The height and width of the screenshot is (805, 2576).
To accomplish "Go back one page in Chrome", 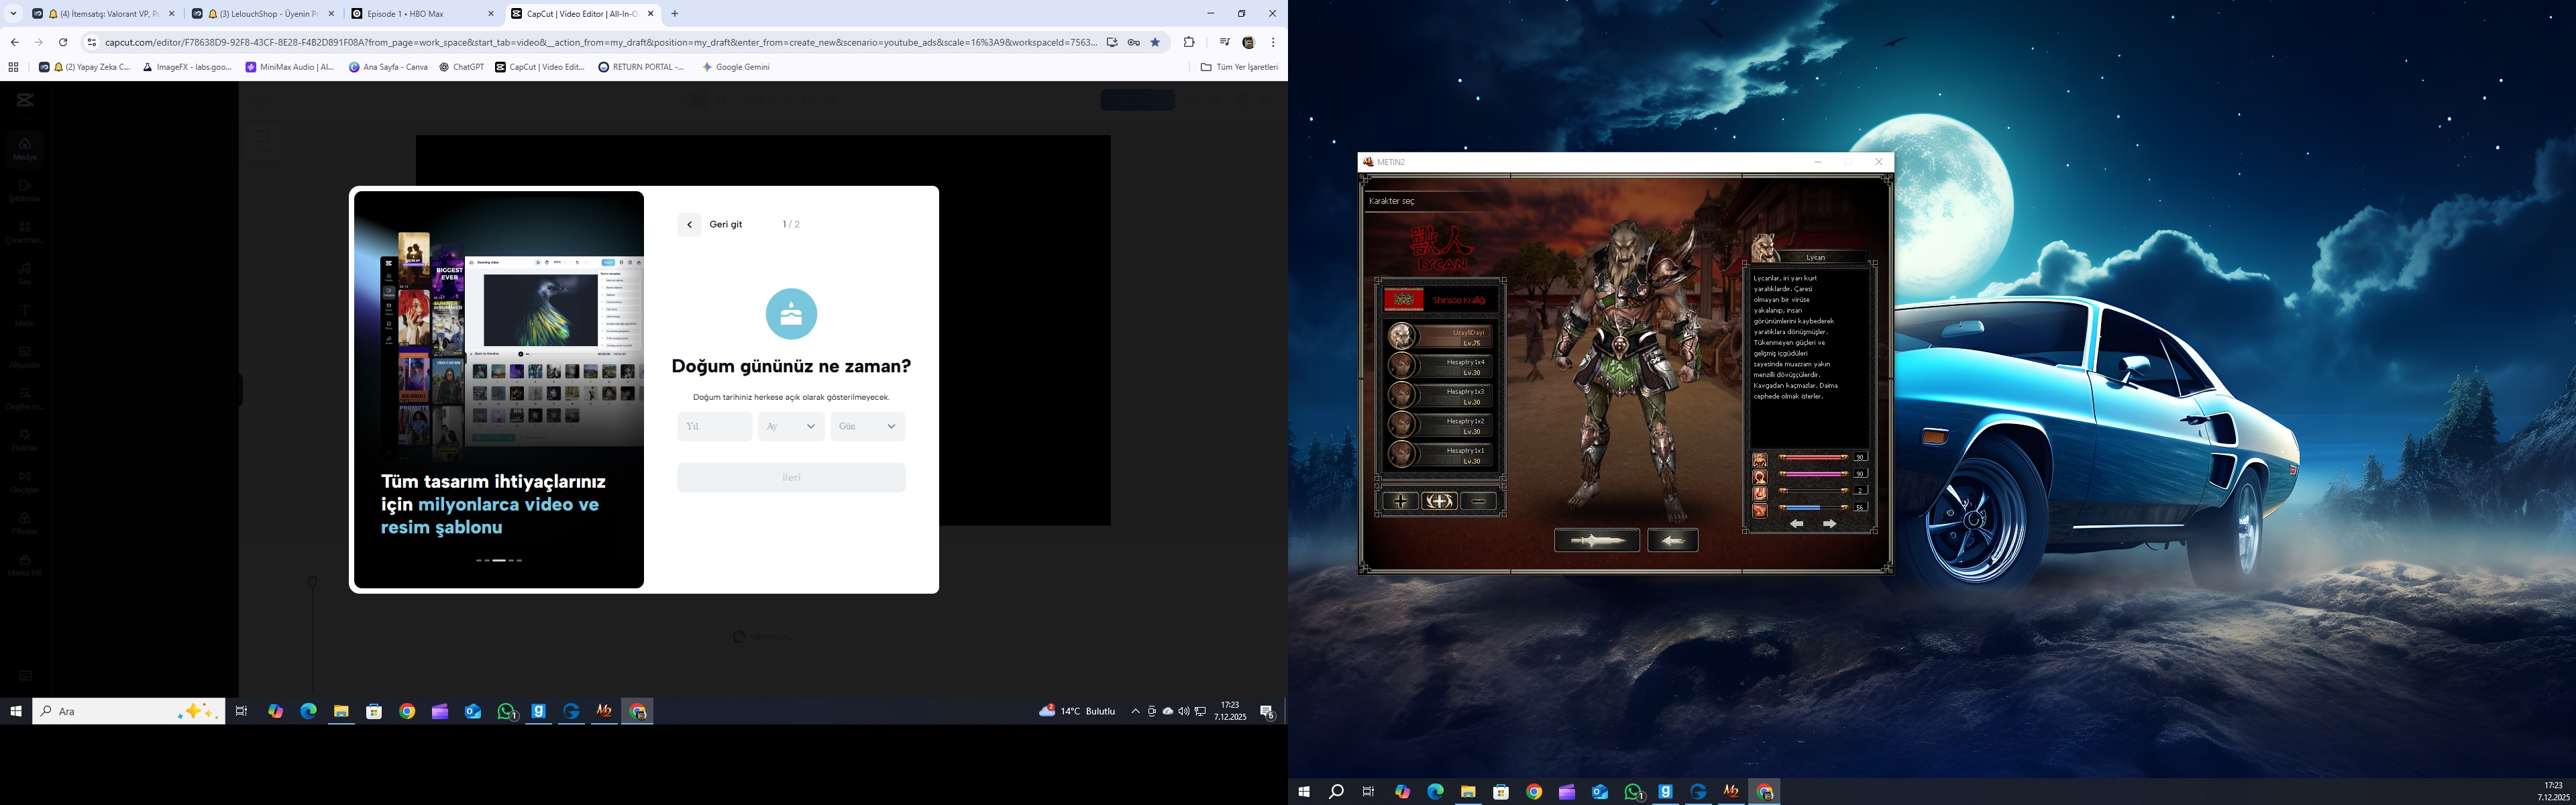I will (14, 42).
